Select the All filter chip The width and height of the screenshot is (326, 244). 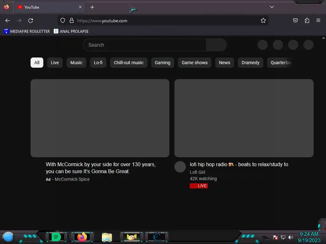point(37,63)
